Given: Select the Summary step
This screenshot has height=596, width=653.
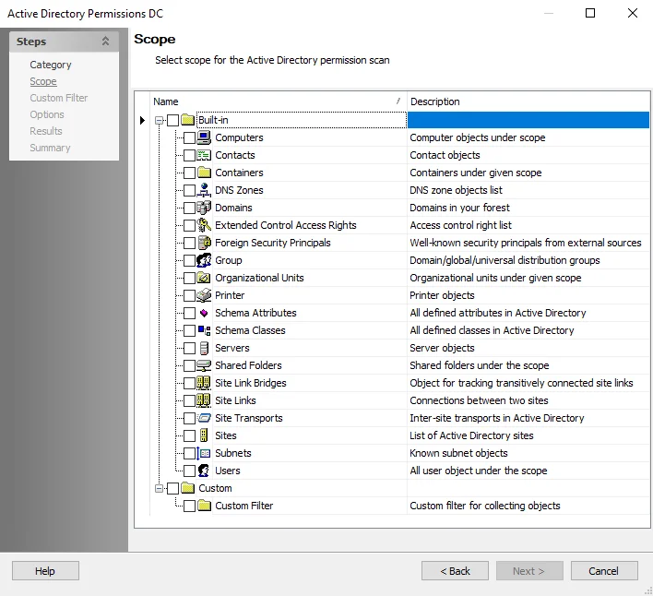Looking at the screenshot, I should click(x=50, y=148).
